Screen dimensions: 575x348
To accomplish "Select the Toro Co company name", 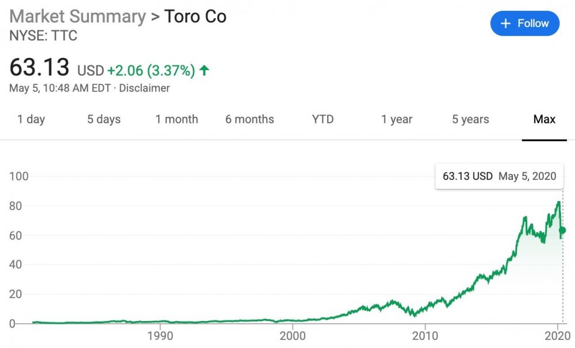I will coord(195,17).
